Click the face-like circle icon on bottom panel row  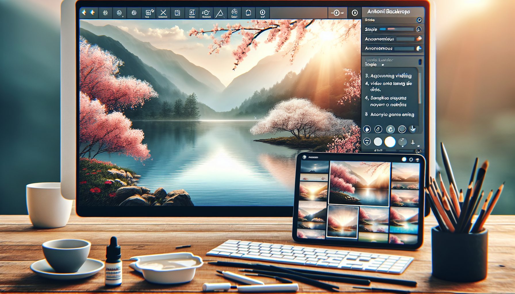[367, 142]
